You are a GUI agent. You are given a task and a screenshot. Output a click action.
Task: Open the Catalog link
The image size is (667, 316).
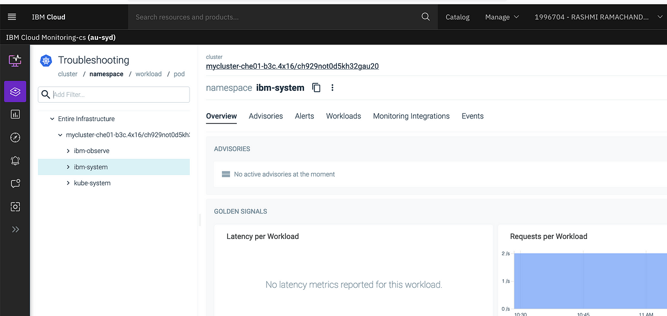coord(457,17)
